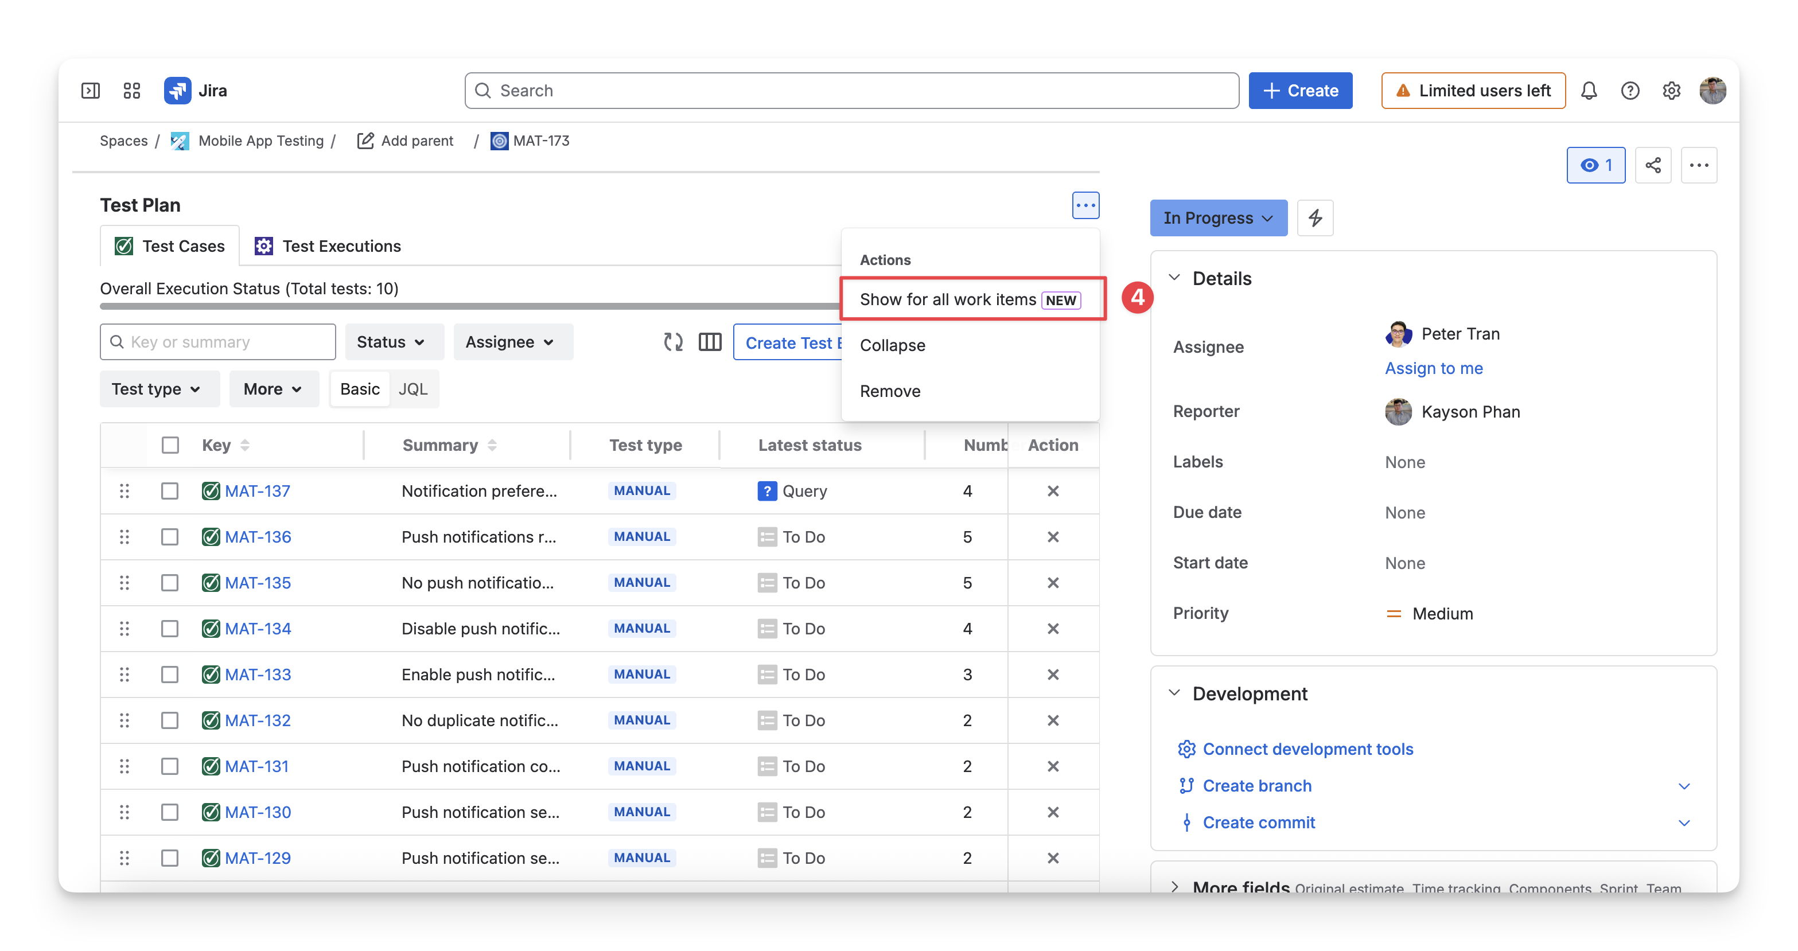Click the Assign to me link
This screenshot has width=1798, height=951.
tap(1433, 368)
